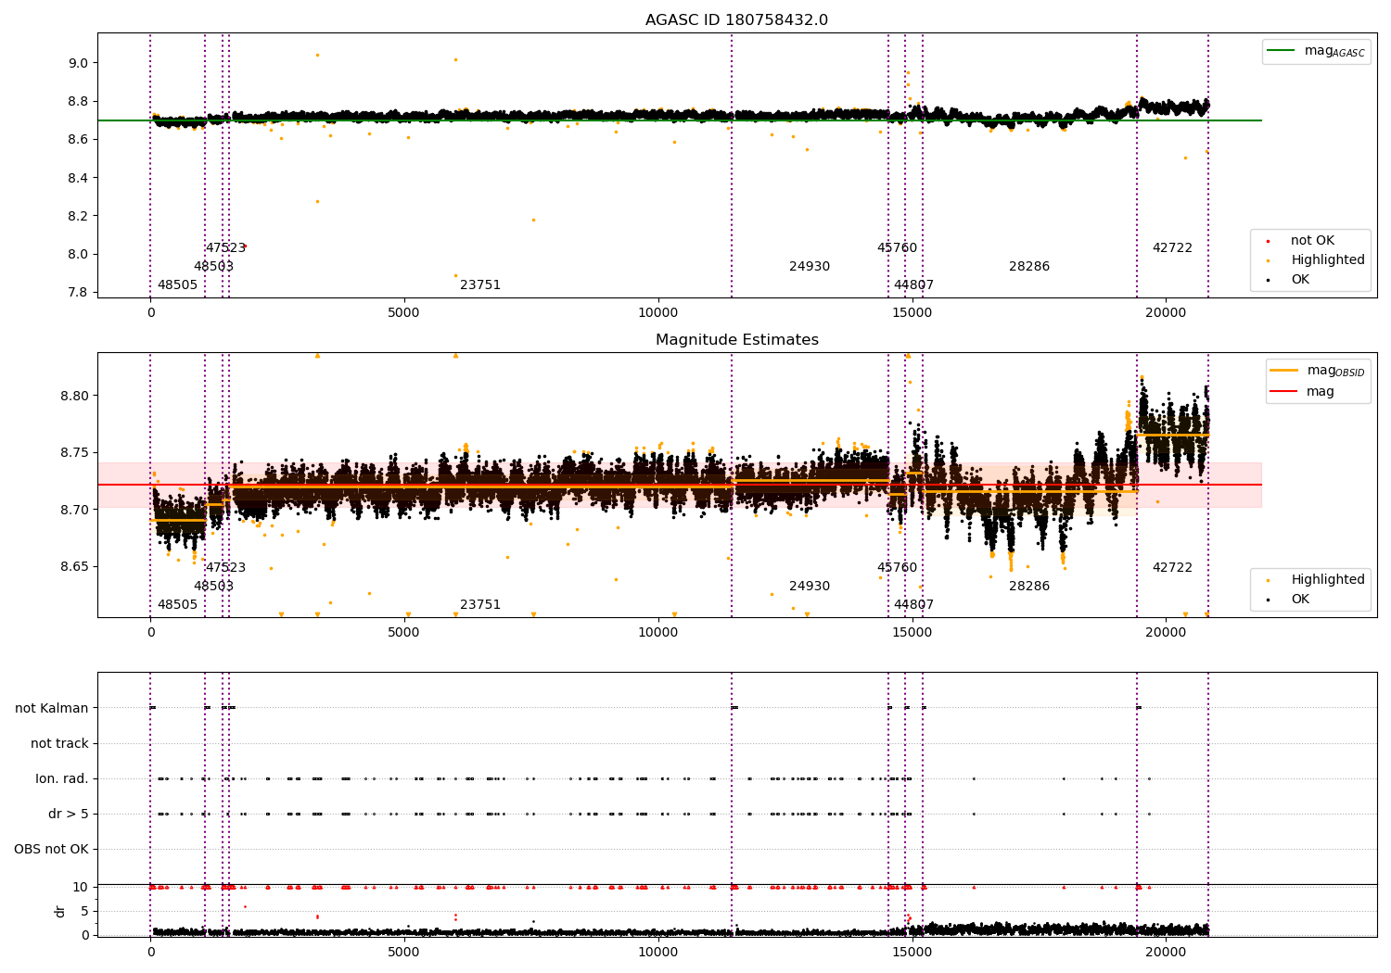Click obsid label 45760 in the middle plot
The width and height of the screenshot is (1391, 973).
pos(897,568)
